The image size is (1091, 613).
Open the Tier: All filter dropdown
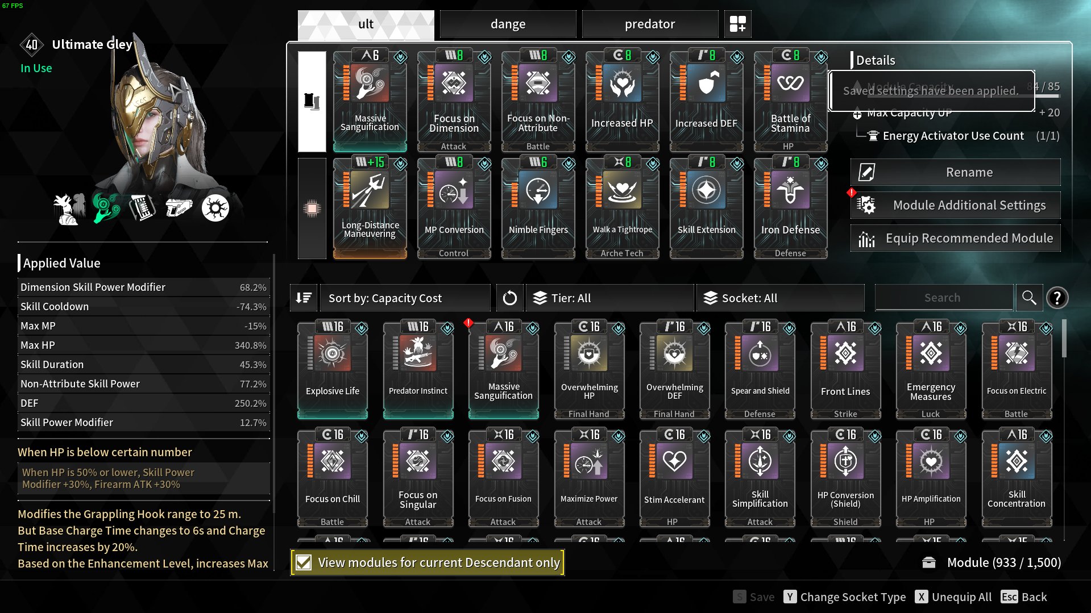point(610,298)
